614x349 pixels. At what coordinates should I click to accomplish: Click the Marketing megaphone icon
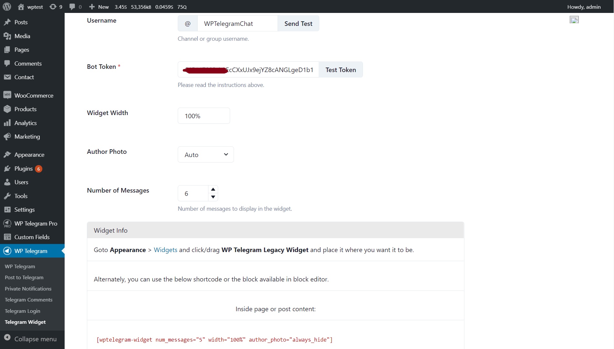7,136
